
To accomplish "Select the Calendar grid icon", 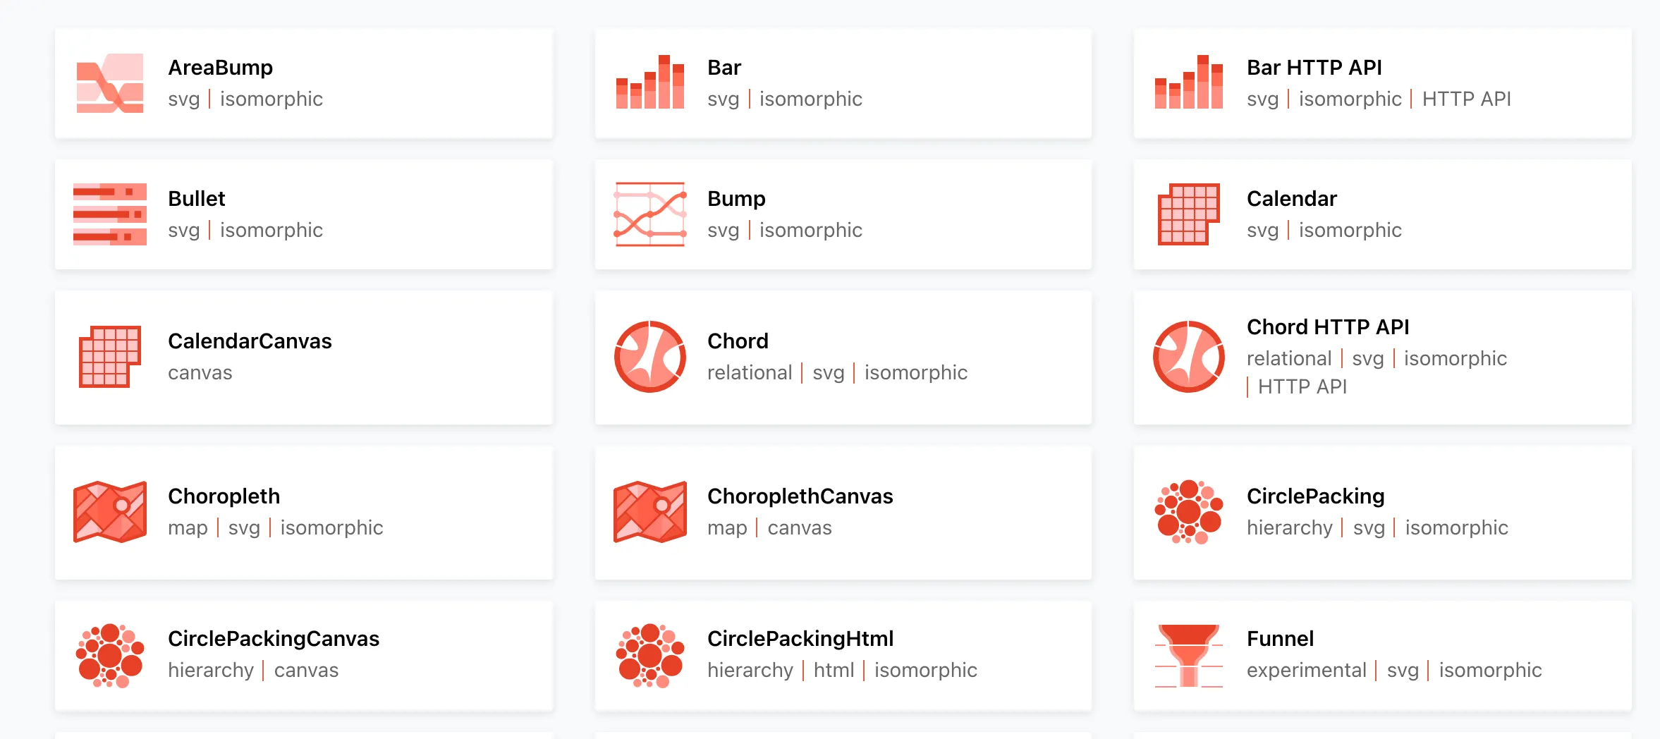I will pos(1188,214).
